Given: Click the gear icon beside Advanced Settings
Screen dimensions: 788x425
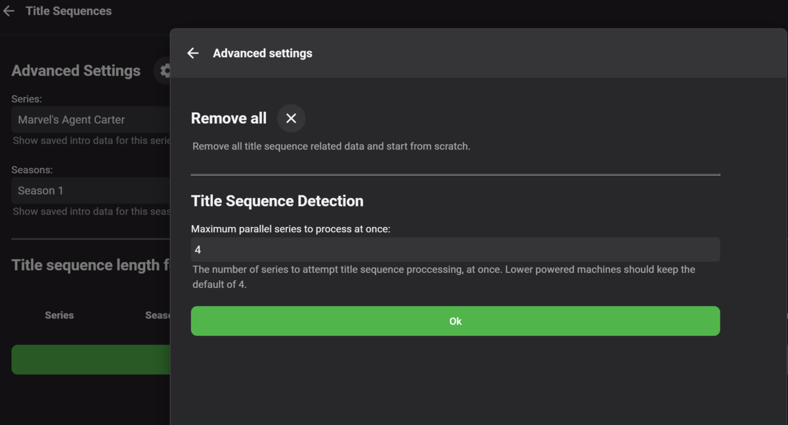Looking at the screenshot, I should [164, 71].
